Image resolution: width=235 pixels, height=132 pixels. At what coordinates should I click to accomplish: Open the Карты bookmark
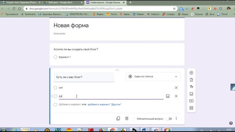[125, 14]
